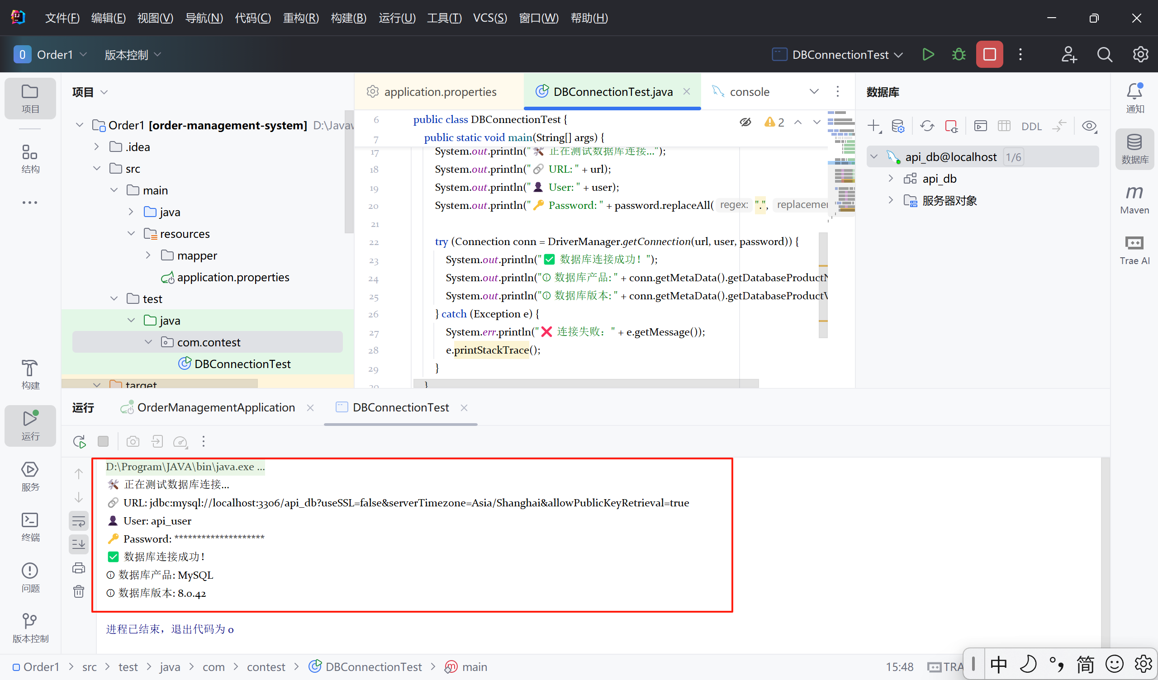Open the Structure (结构) tool window

[x=30, y=159]
